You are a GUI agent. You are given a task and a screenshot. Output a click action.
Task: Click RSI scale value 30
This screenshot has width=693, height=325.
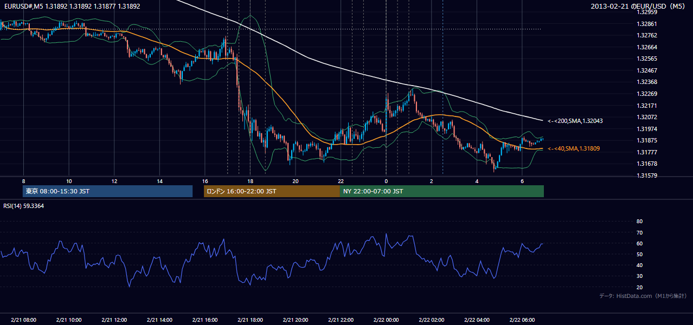point(639,276)
